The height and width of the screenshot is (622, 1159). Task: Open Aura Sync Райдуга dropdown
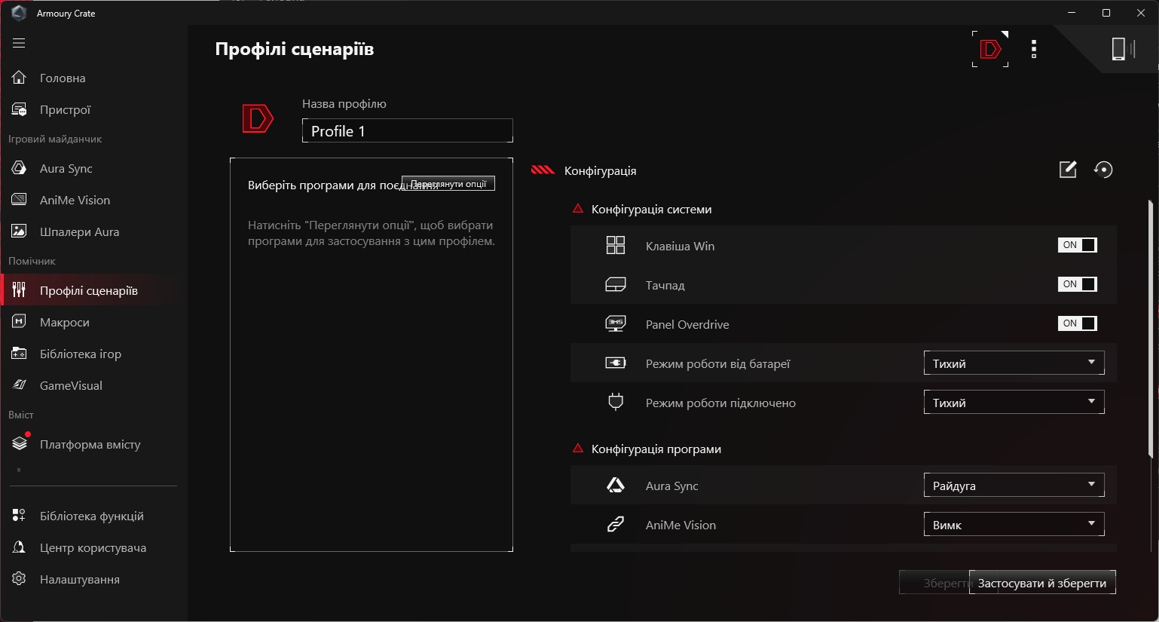click(1014, 485)
